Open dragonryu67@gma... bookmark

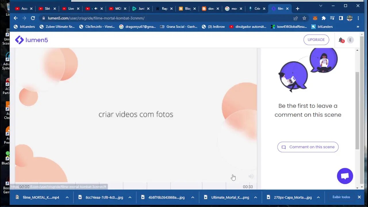(x=137, y=26)
